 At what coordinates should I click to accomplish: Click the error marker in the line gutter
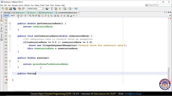(x=7, y=80)
